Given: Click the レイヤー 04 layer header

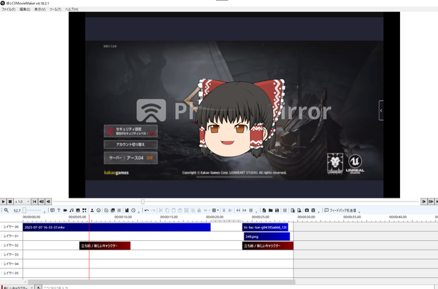Looking at the screenshot, I should (x=11, y=264).
